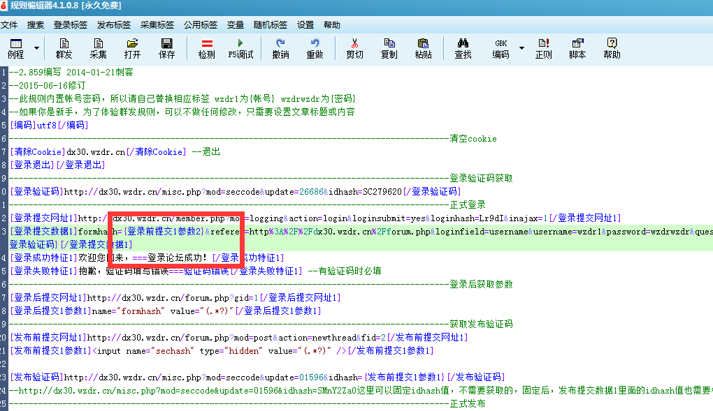Screen dimensions: 713x411
Task: Undo with the 撤销 icon
Action: (280, 48)
